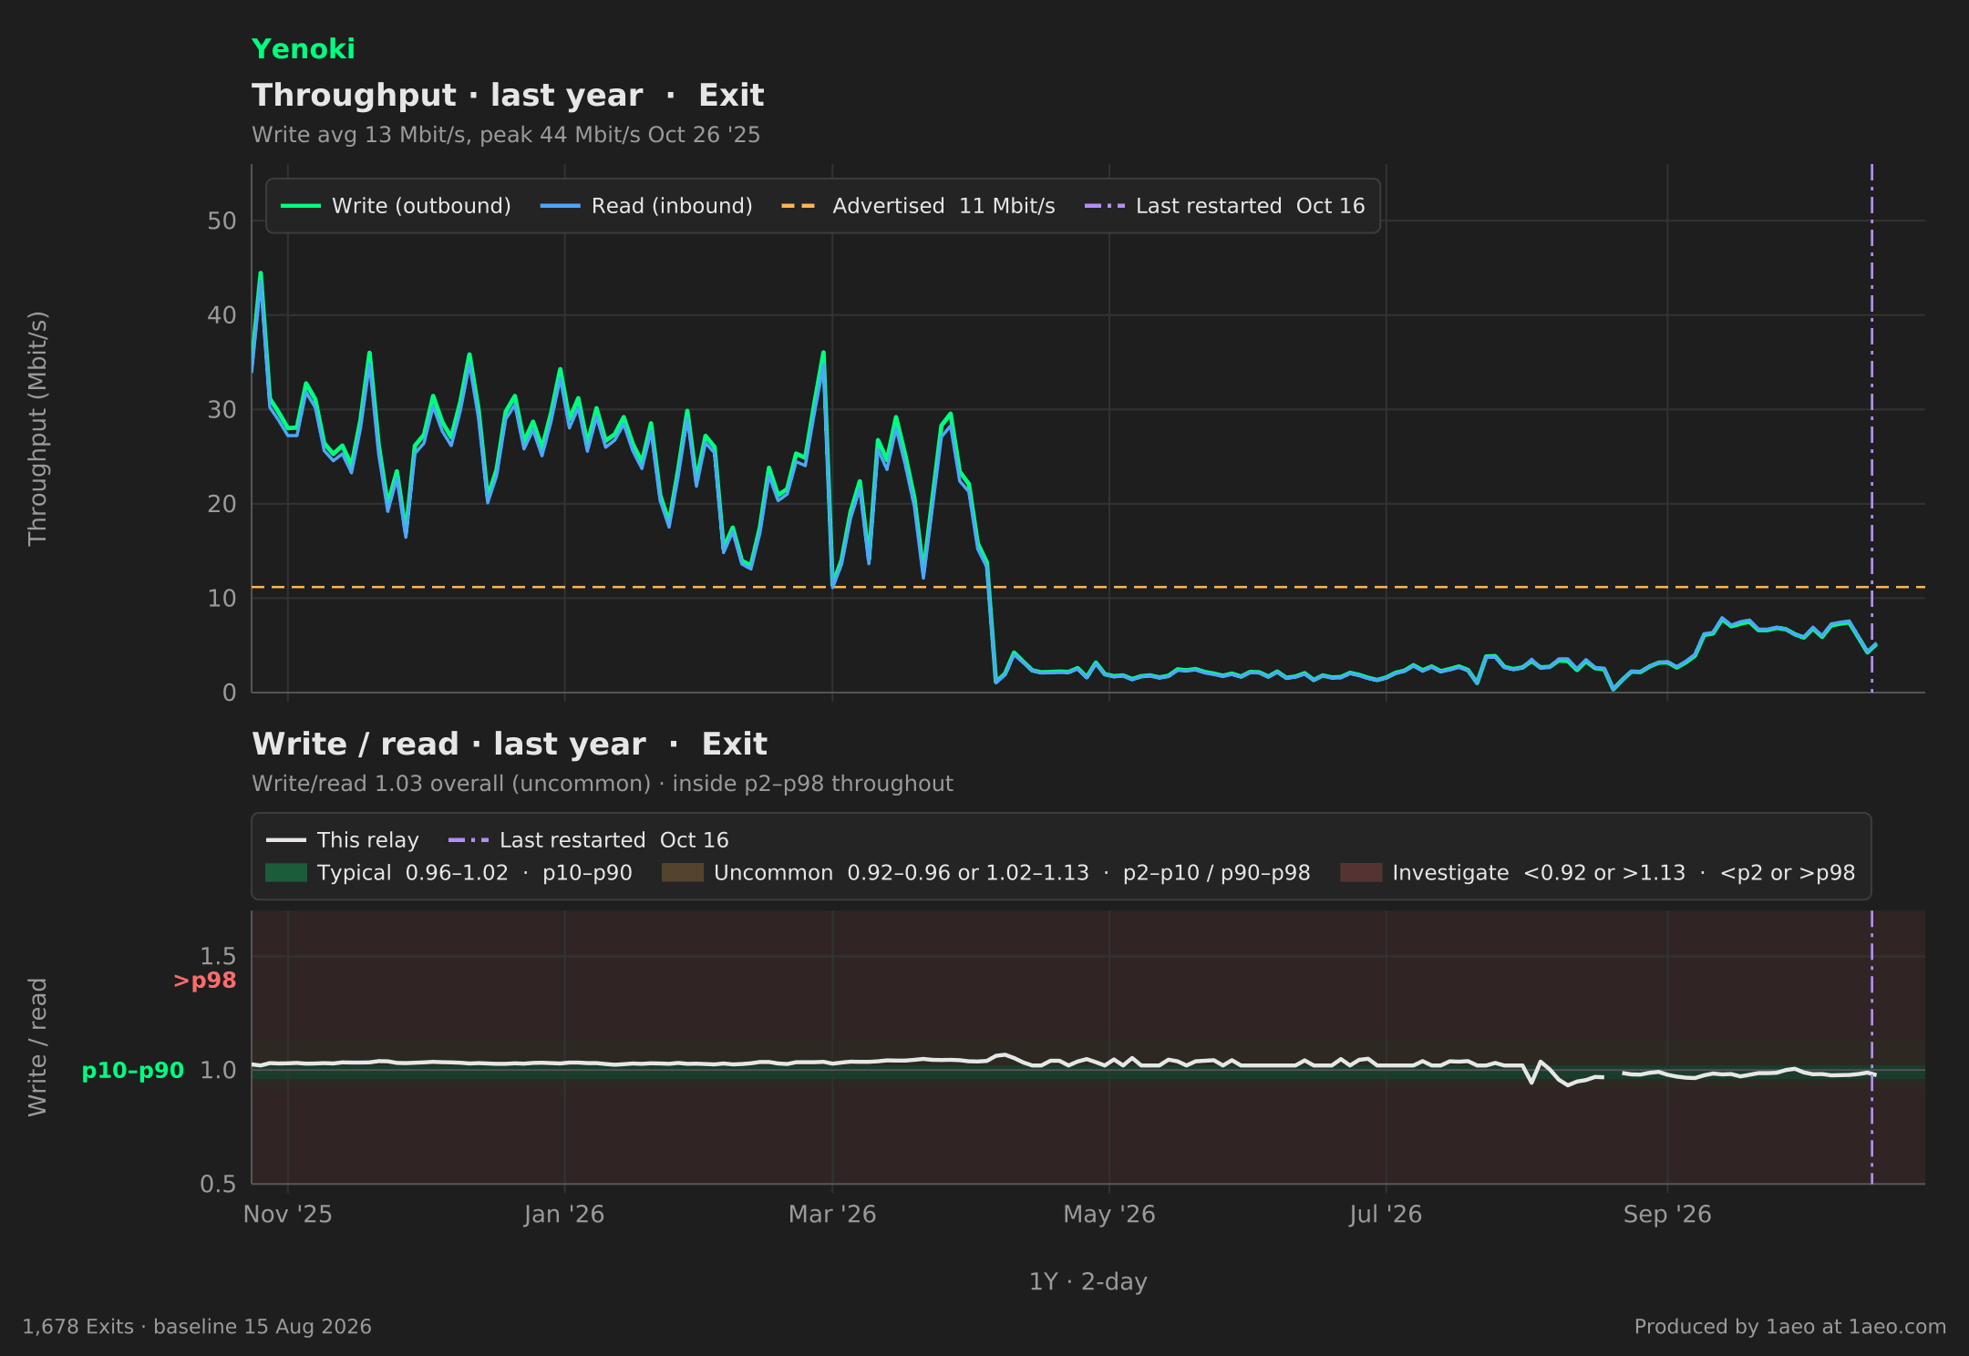The height and width of the screenshot is (1356, 1969).
Task: Click the 1,678 Exits baseline footer text
Action: point(197,1327)
